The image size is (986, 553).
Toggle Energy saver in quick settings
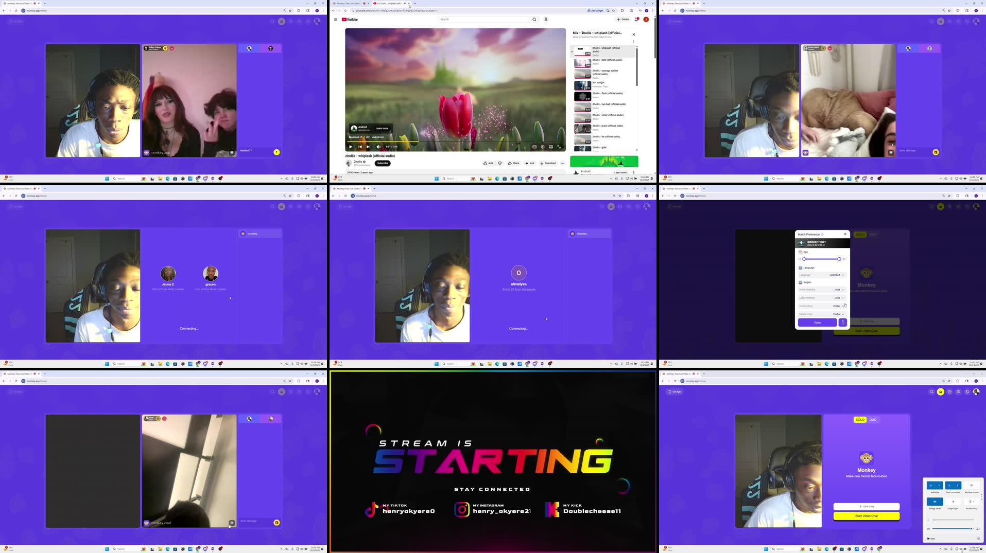tap(935, 502)
